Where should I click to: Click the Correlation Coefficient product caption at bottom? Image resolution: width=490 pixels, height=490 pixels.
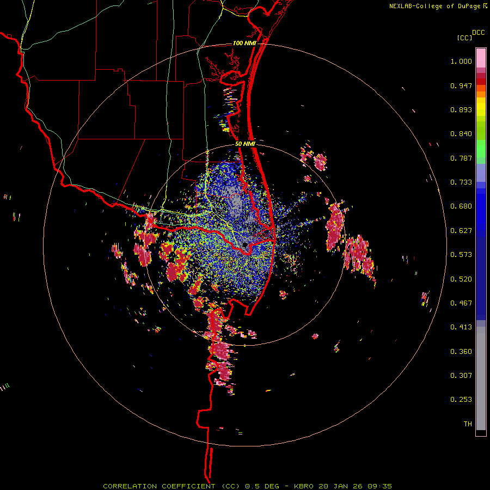247,486
